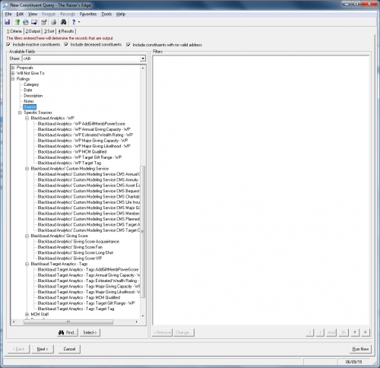Click the Raiser's Edge title bar icon
The width and height of the screenshot is (380, 368).
(x=5, y=5)
